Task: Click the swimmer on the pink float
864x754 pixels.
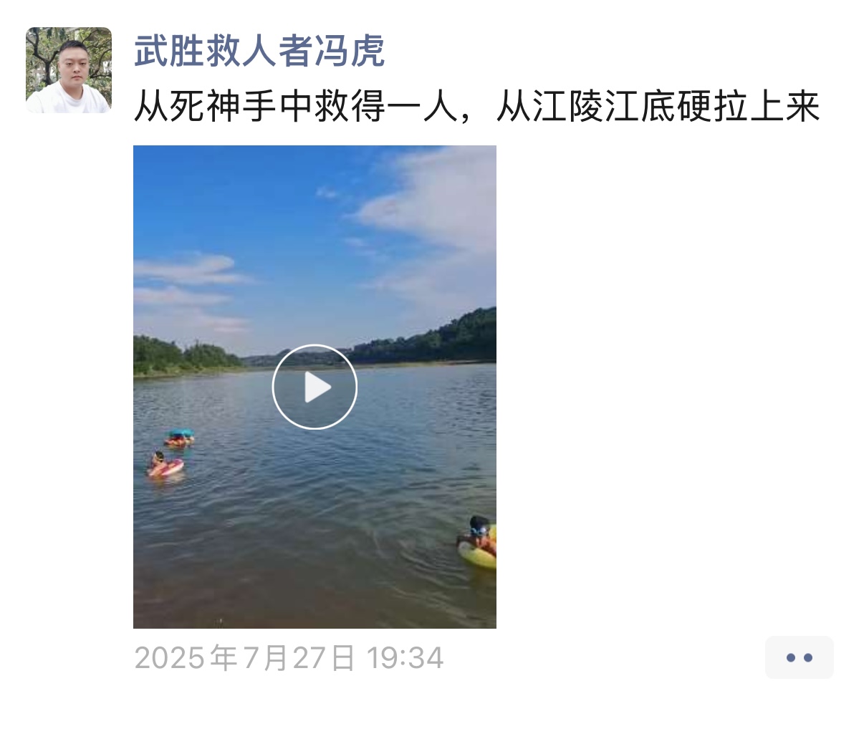Action: (165, 464)
